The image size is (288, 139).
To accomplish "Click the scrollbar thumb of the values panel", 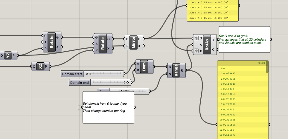I will [267, 67].
